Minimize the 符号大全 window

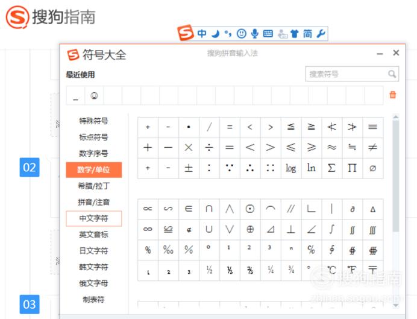coord(380,54)
